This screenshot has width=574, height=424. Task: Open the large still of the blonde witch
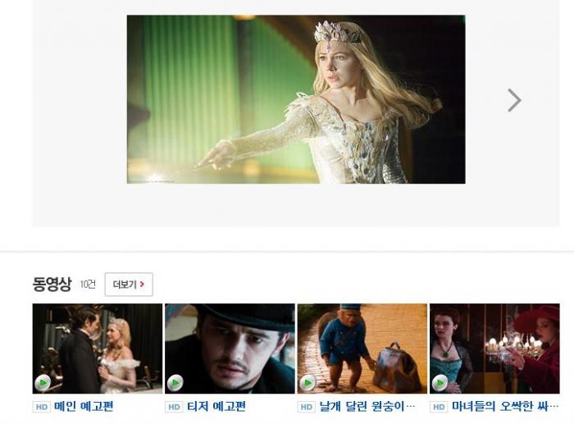pos(296,99)
